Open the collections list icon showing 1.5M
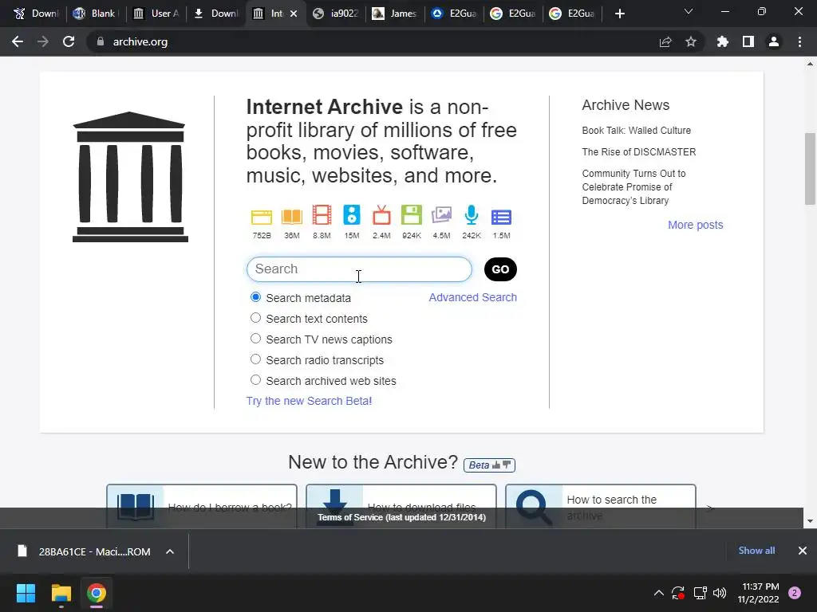This screenshot has width=817, height=612. point(501,217)
